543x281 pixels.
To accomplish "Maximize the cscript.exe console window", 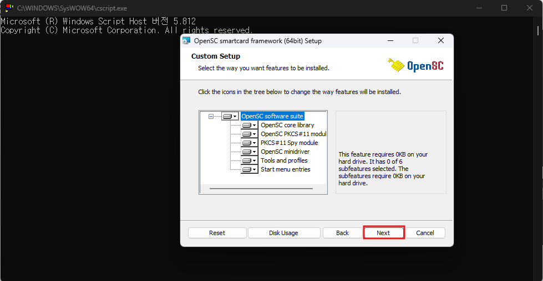I will coord(504,8).
